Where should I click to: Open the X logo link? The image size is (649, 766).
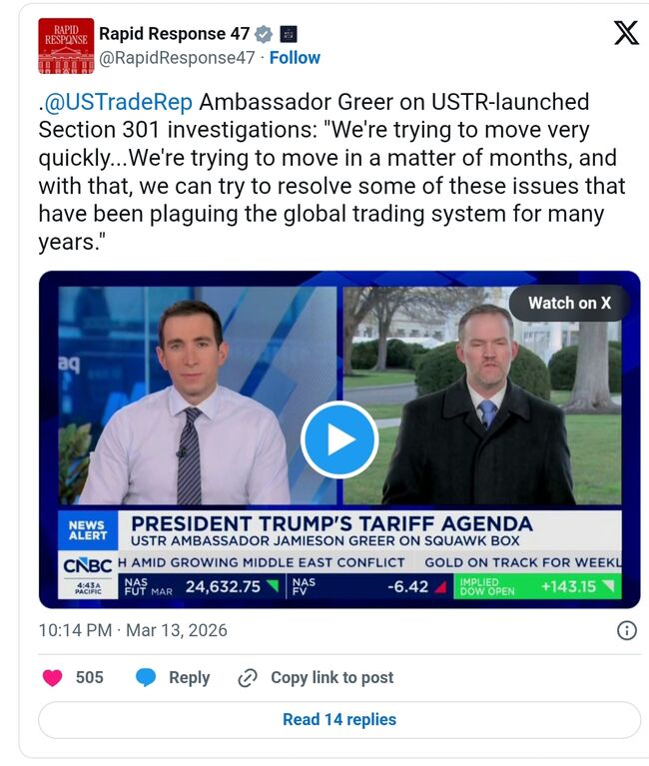(x=626, y=33)
